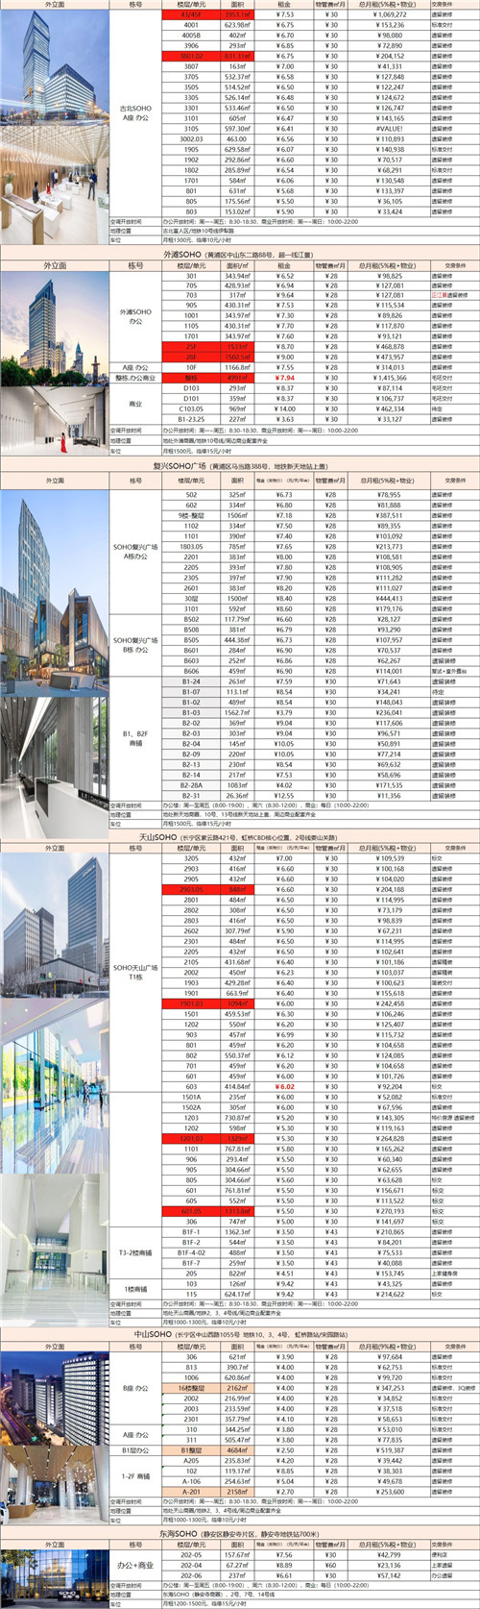Screen dimensions: 480x1609
Task: Click rent value ¥12.55
Action: (x=285, y=796)
